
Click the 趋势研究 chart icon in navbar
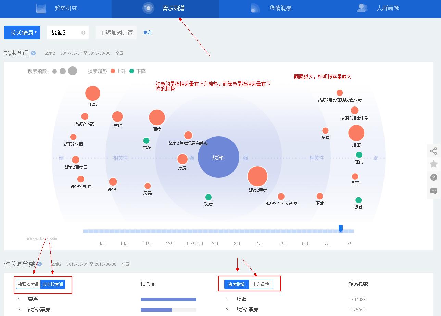[41, 8]
